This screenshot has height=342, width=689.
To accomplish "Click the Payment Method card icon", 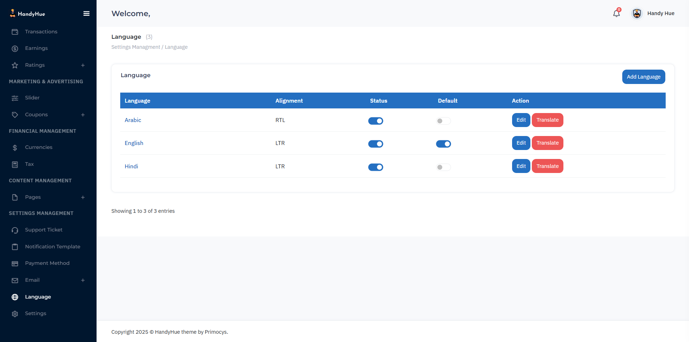I will click(x=15, y=263).
